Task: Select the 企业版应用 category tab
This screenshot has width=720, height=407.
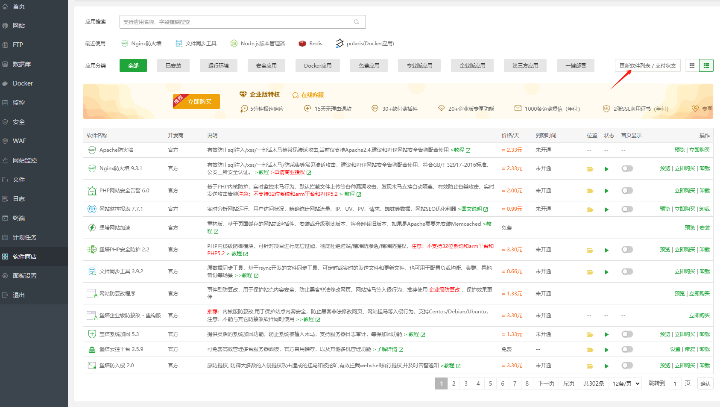Action: pyautogui.click(x=472, y=65)
